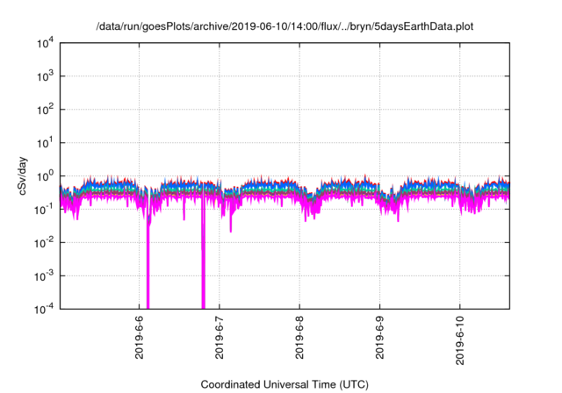Click the 2019-6-9 date tick label
This screenshot has height=393, width=562.
pos(380,338)
